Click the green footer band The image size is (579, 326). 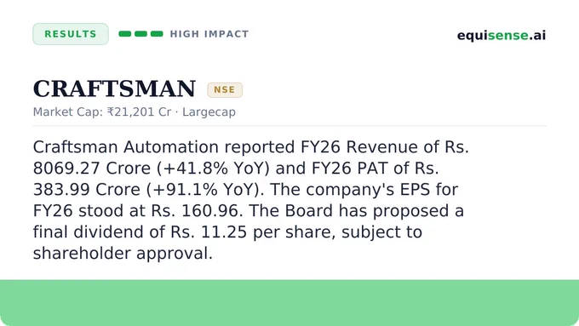(289, 303)
